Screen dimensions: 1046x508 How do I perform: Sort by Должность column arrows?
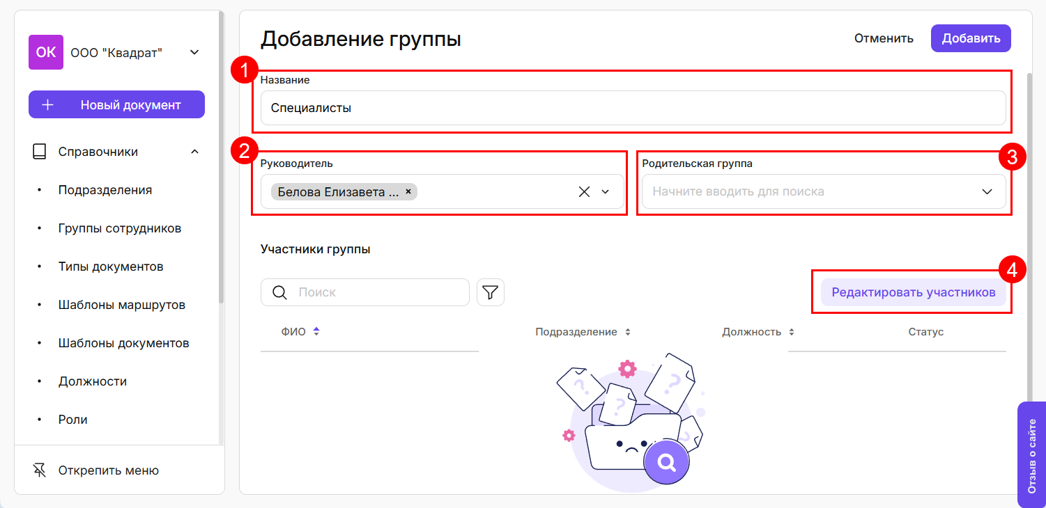pos(792,333)
